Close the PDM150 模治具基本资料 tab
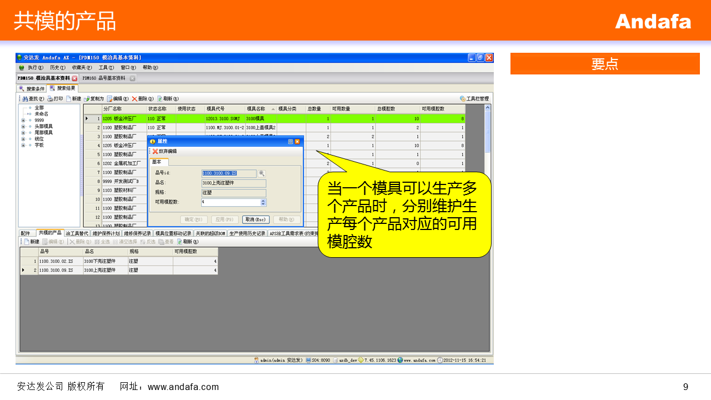This screenshot has height=400, width=711. pos(75,78)
